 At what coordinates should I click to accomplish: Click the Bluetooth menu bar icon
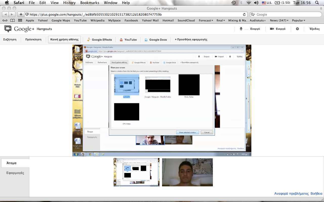[241, 3]
